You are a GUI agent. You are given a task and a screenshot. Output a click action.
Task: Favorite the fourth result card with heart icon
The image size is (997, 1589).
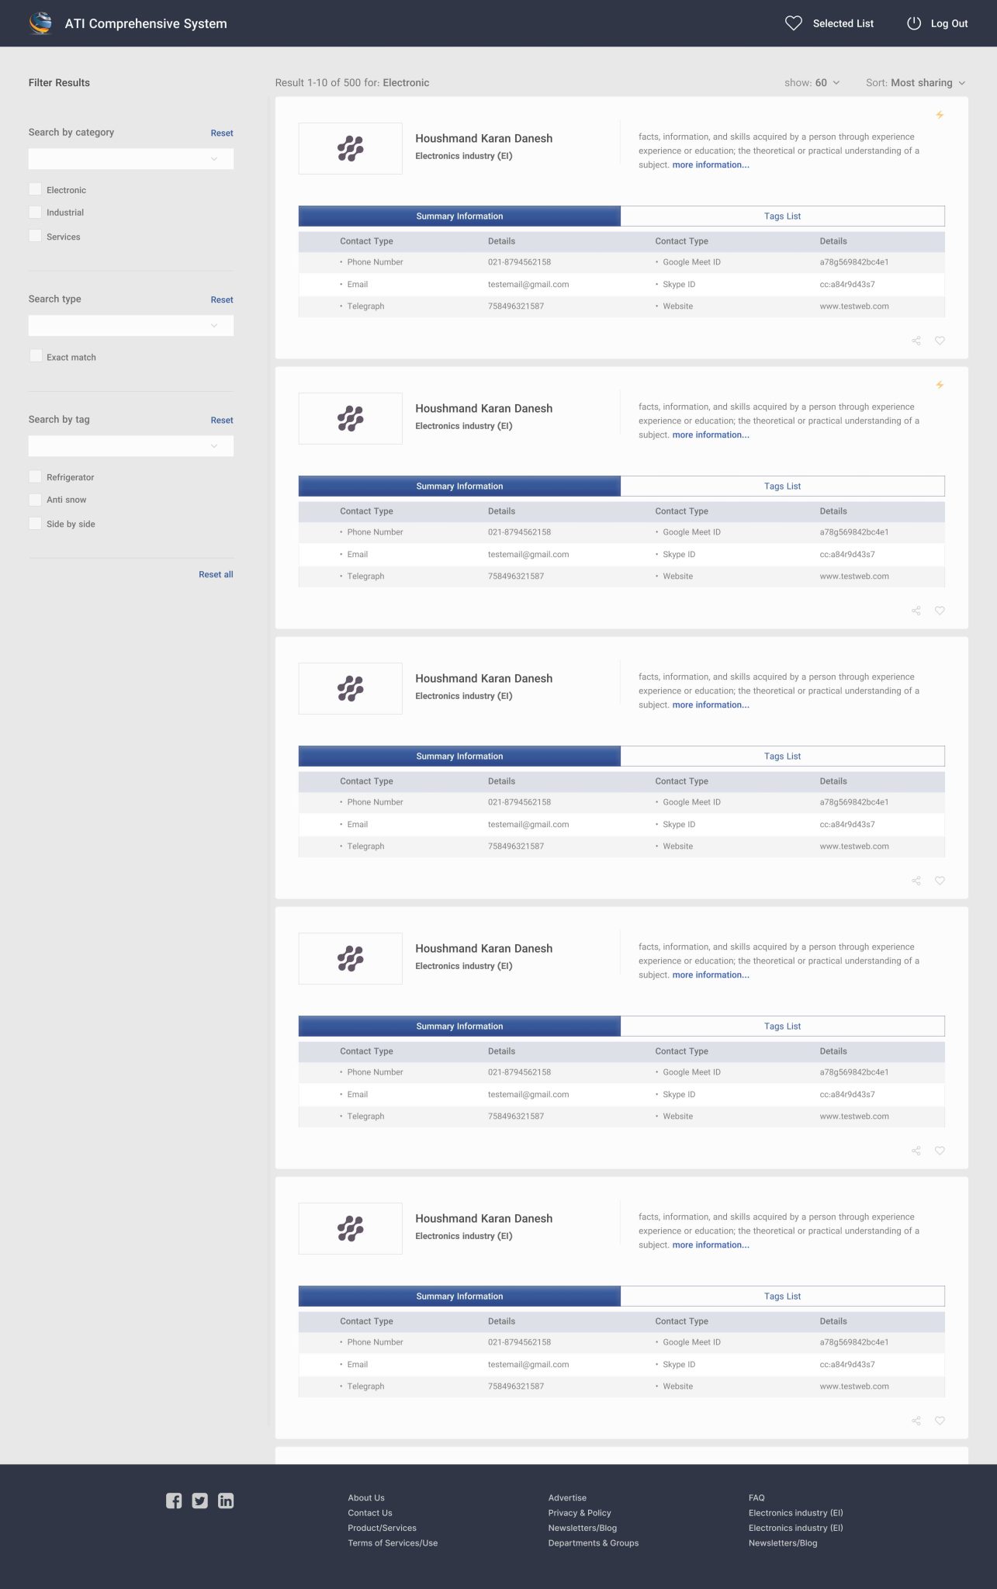click(x=940, y=1151)
